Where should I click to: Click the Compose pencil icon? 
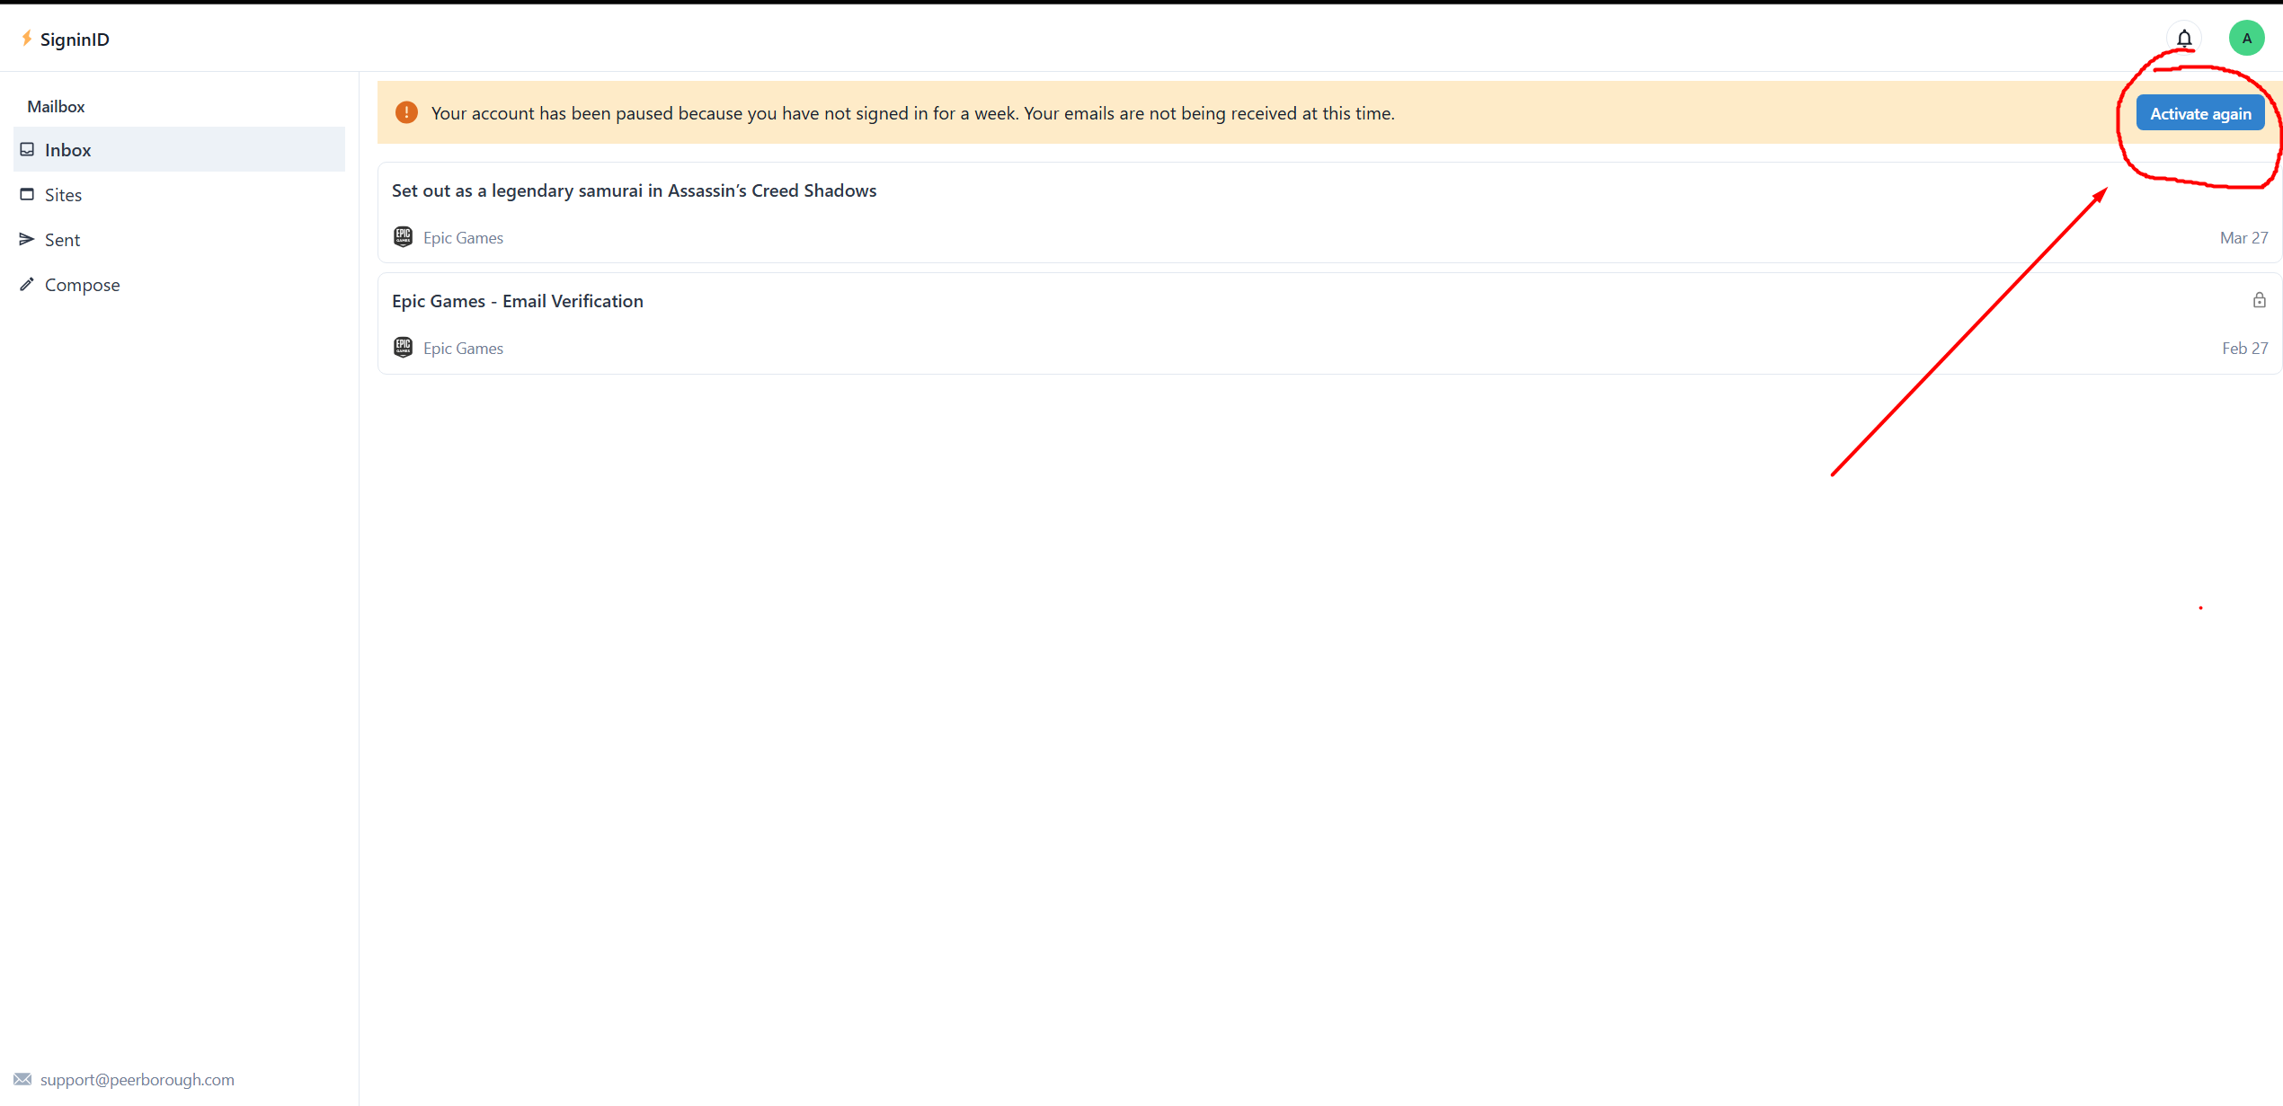click(27, 284)
